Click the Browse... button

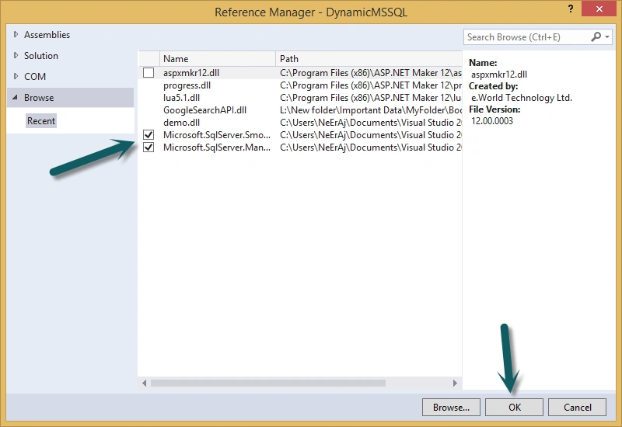[x=451, y=407]
